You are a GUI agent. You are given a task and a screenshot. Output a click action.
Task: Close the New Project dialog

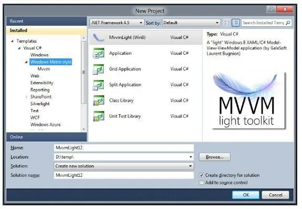pyautogui.click(x=285, y=9)
